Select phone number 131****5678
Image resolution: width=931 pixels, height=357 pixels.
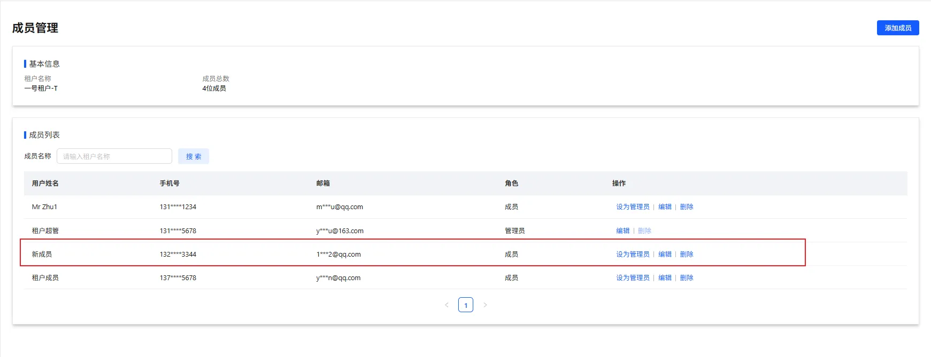pyautogui.click(x=178, y=231)
